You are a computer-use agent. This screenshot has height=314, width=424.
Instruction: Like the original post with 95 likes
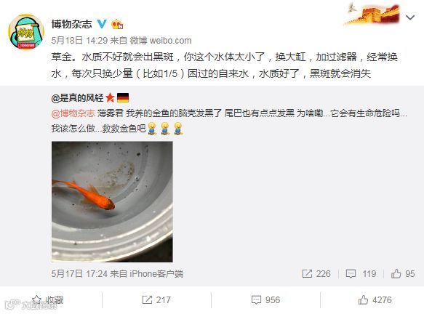(403, 274)
